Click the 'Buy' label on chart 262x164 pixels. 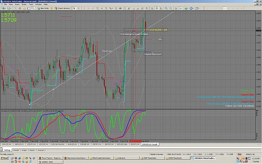[160, 39]
